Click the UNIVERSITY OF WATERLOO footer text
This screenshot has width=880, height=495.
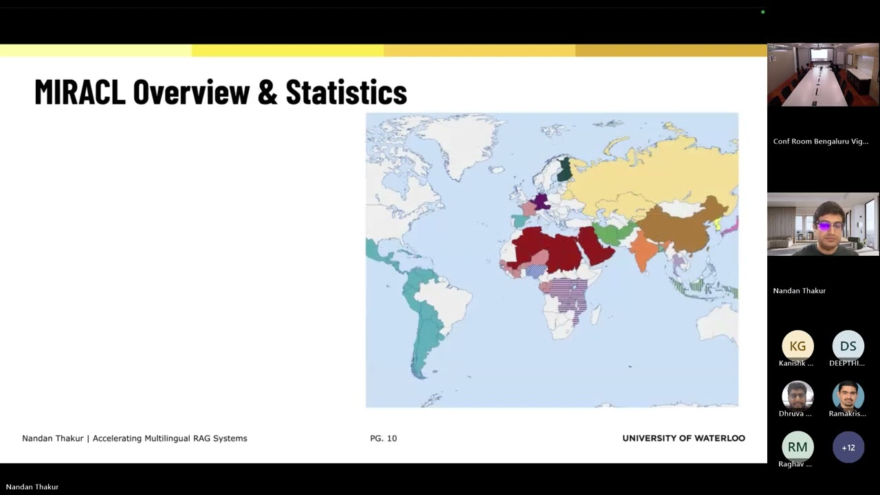pyautogui.click(x=683, y=438)
